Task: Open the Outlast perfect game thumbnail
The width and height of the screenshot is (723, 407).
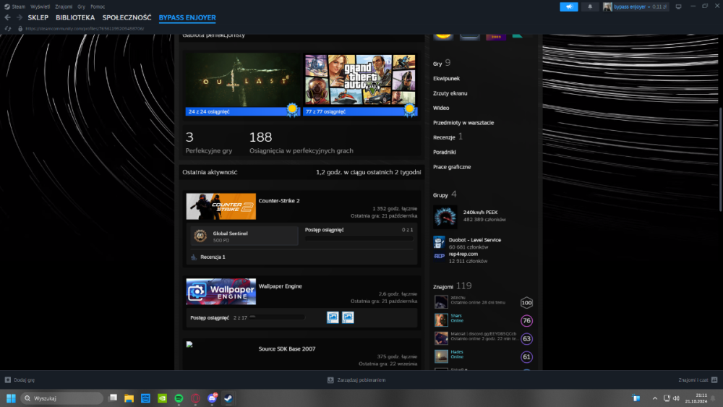Action: click(x=242, y=80)
